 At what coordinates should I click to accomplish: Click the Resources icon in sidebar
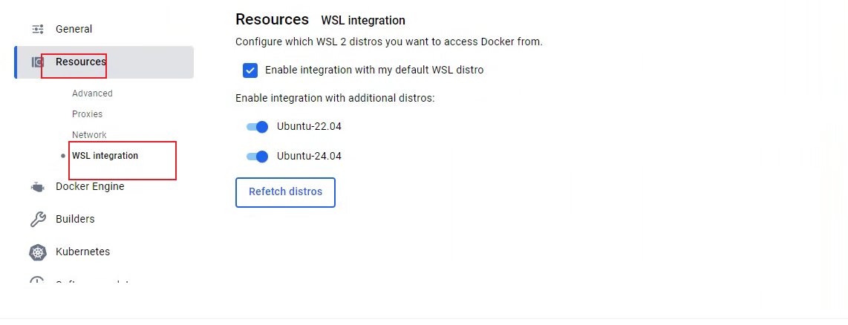37,62
